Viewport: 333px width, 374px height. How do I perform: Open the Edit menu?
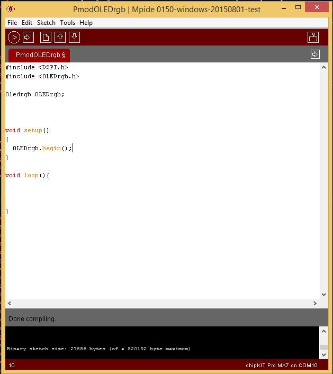(x=27, y=23)
